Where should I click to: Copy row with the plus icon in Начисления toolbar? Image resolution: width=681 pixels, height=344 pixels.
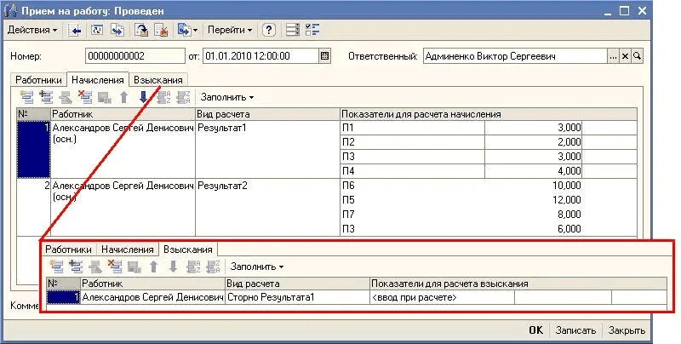pyautogui.click(x=47, y=97)
